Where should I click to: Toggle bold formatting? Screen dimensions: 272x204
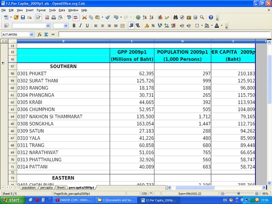pos(74,26)
